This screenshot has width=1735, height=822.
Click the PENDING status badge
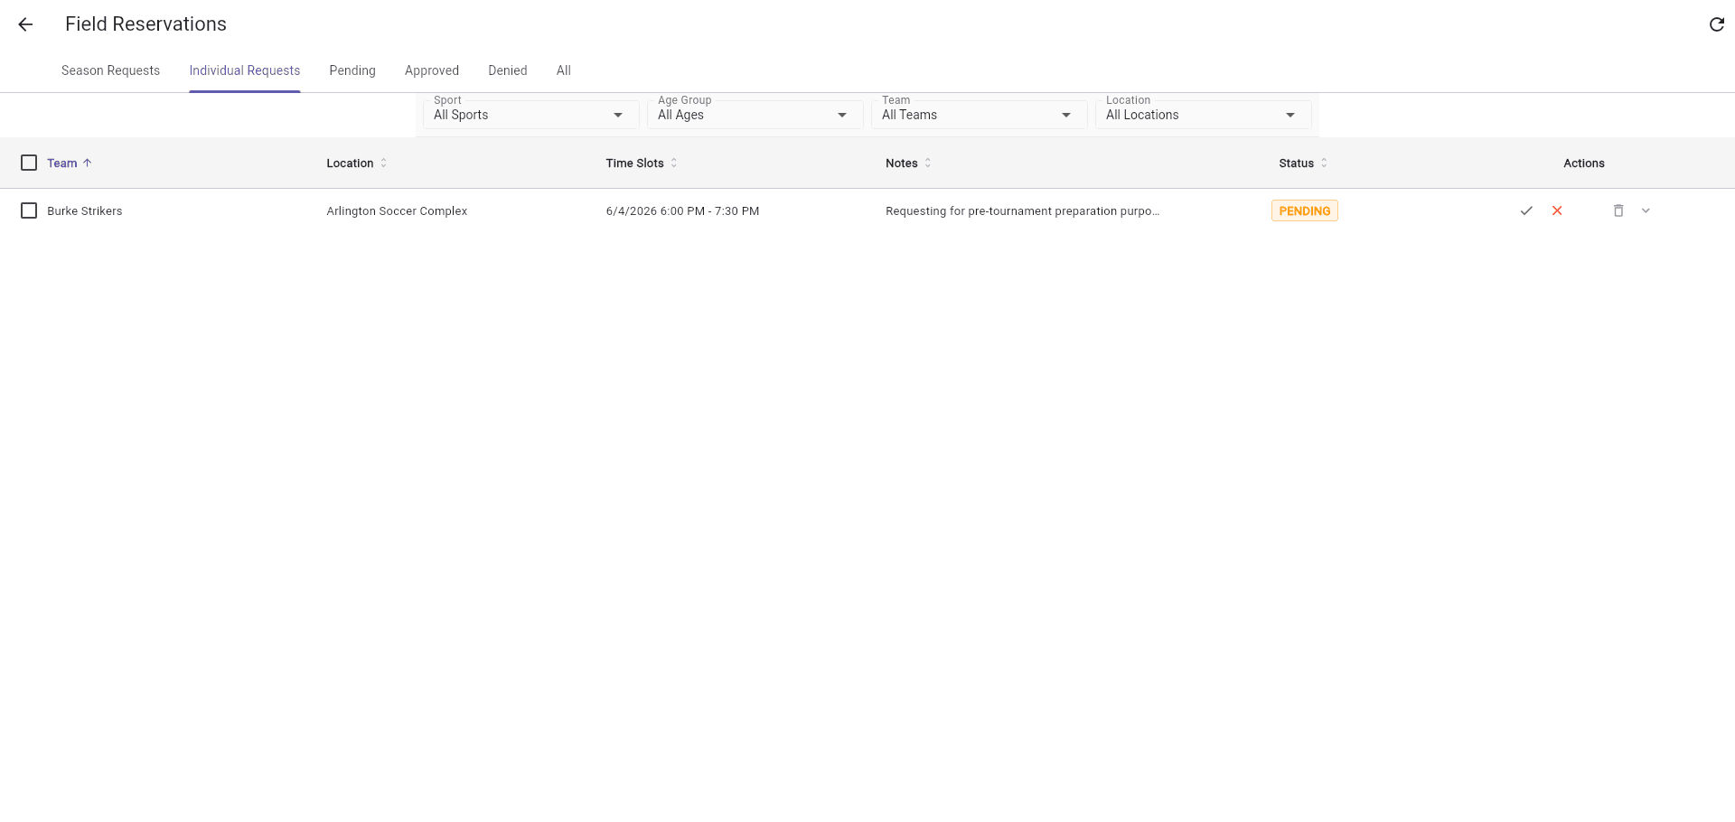1305,210
